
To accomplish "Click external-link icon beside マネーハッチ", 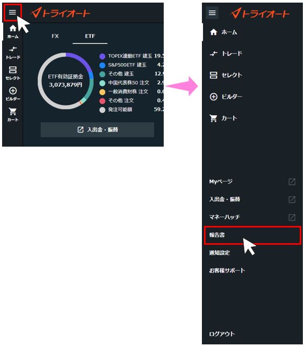I will pyautogui.click(x=292, y=217).
